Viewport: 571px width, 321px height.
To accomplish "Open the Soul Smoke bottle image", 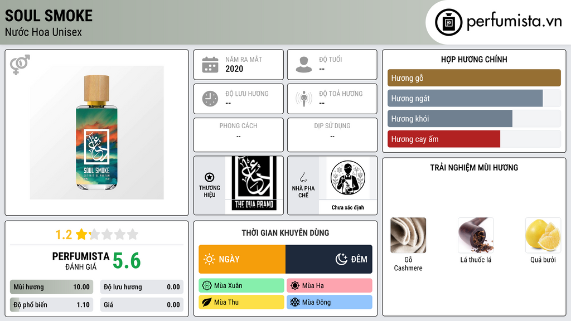I will point(97,133).
